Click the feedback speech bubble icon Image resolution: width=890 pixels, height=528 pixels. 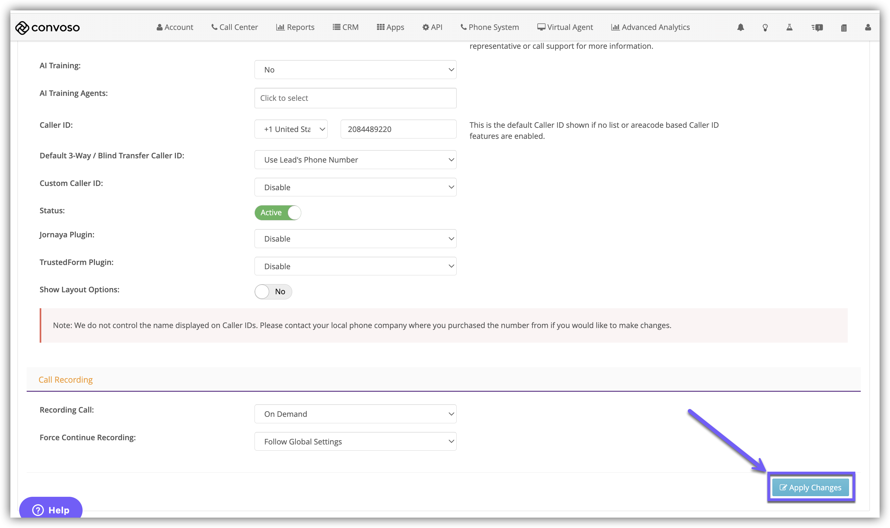tap(817, 27)
